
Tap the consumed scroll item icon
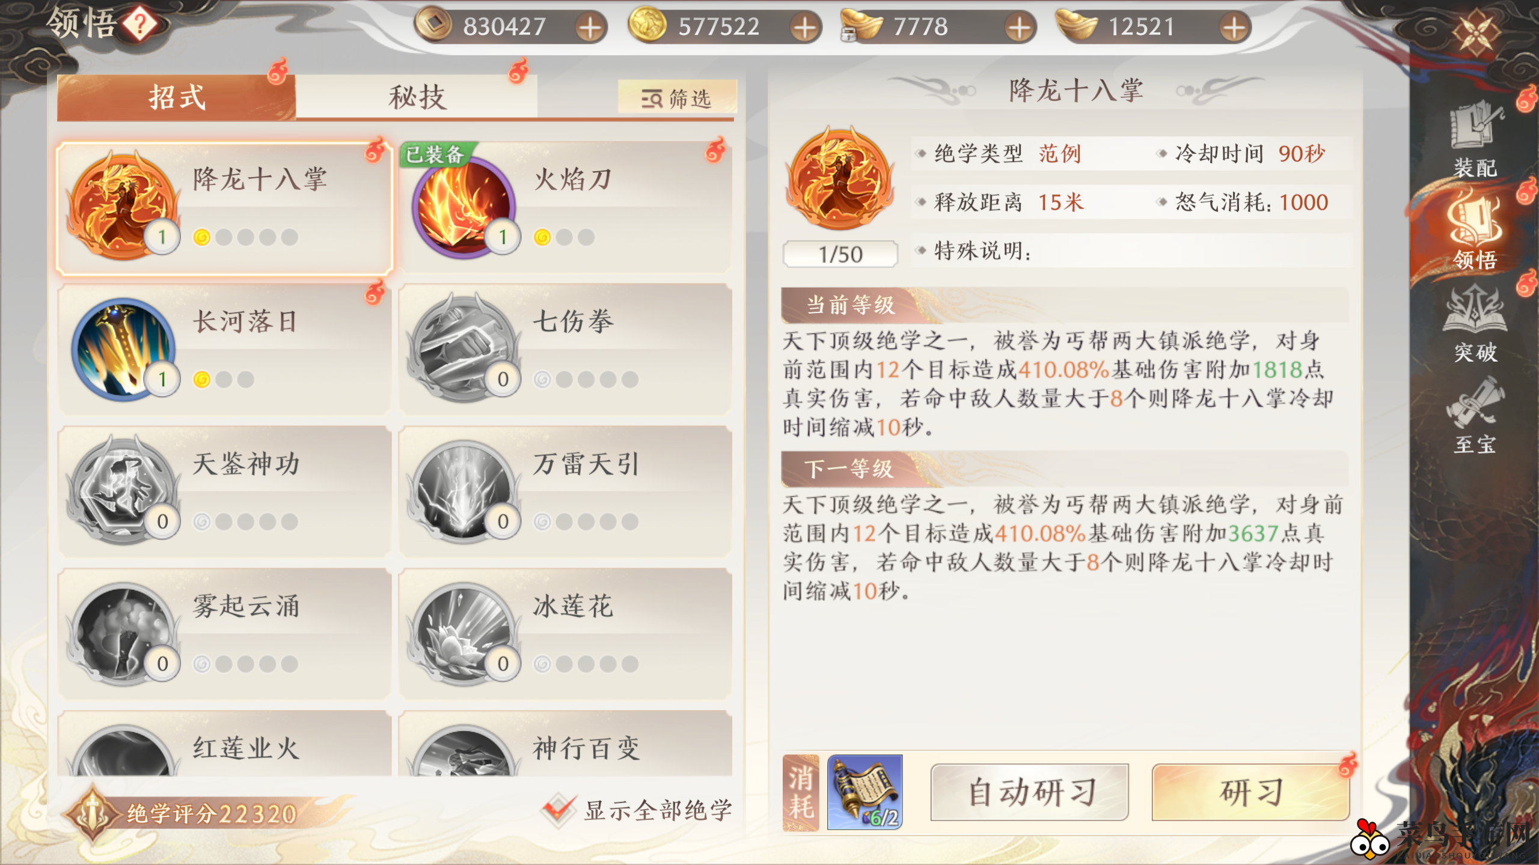tap(864, 792)
